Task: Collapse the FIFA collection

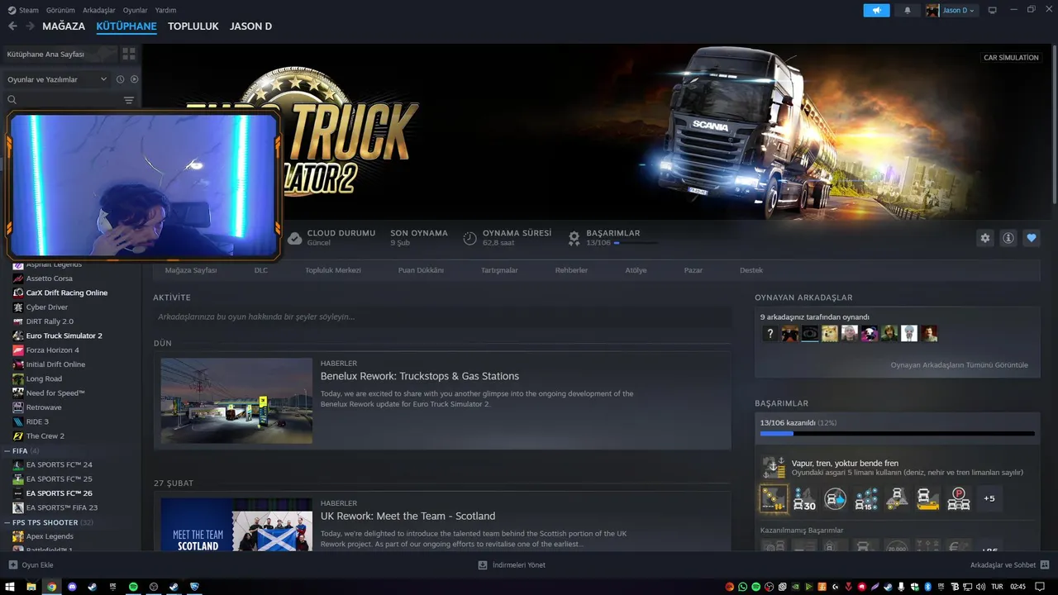Action: pyautogui.click(x=7, y=451)
